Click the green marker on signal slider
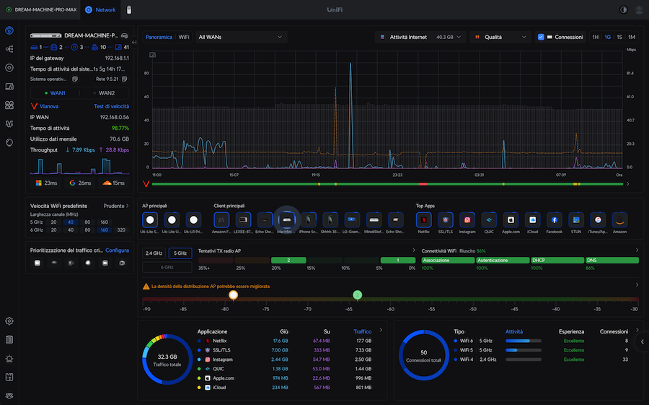The image size is (649, 405). pos(357,295)
